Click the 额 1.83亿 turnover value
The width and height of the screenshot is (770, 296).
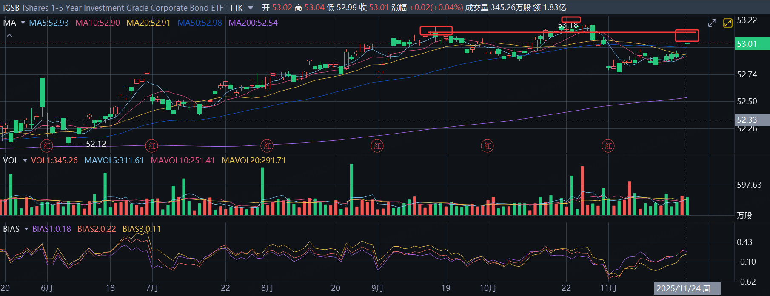[550, 8]
